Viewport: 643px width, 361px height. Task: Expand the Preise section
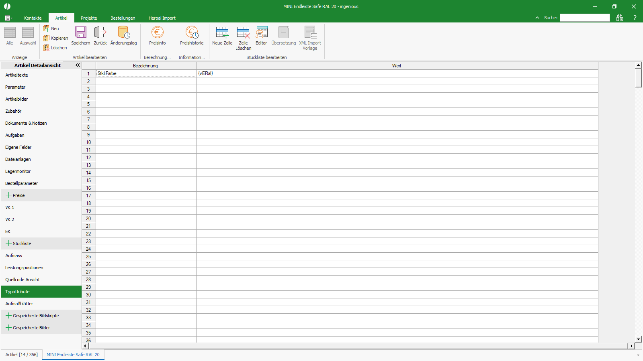pyautogui.click(x=8, y=195)
